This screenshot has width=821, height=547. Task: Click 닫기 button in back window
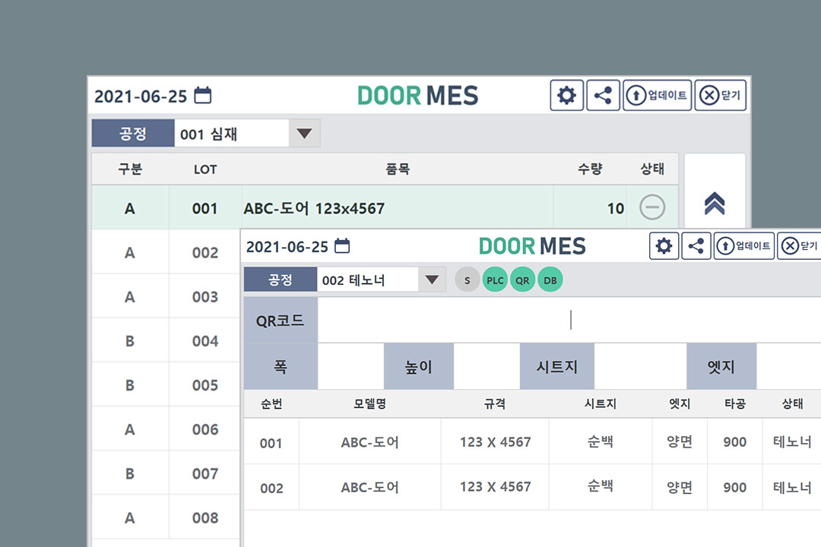721,96
